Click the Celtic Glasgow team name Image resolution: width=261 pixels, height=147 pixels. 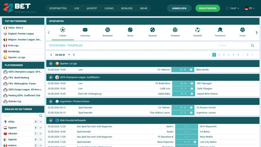[x=204, y=89]
